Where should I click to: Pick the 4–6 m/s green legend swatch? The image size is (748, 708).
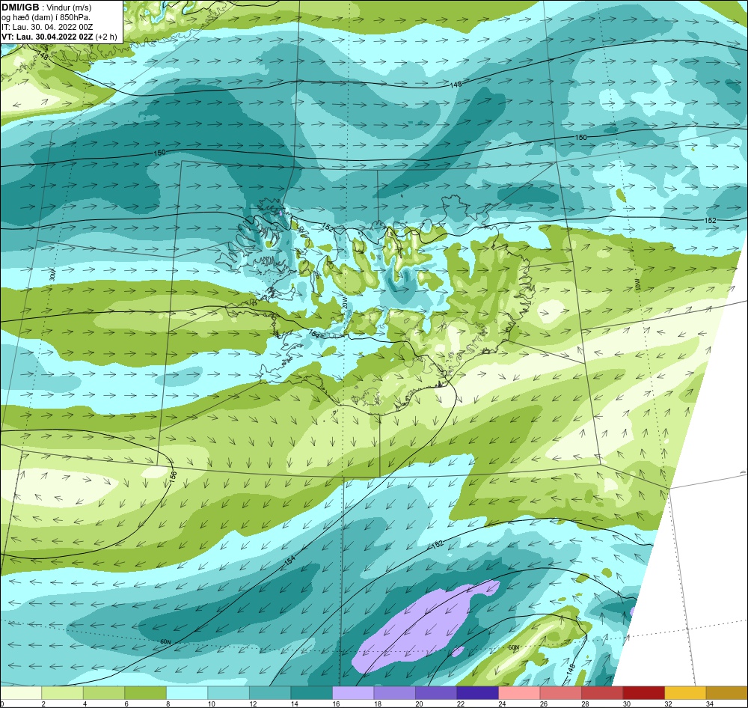104,693
